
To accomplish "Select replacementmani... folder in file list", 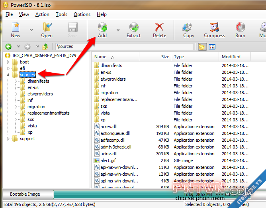I will click(119, 99).
